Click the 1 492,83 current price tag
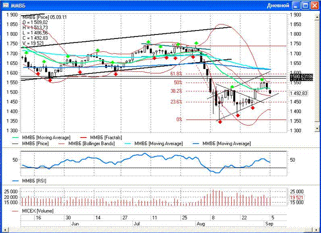Screen dimensions: 321x233 (x=299, y=93)
